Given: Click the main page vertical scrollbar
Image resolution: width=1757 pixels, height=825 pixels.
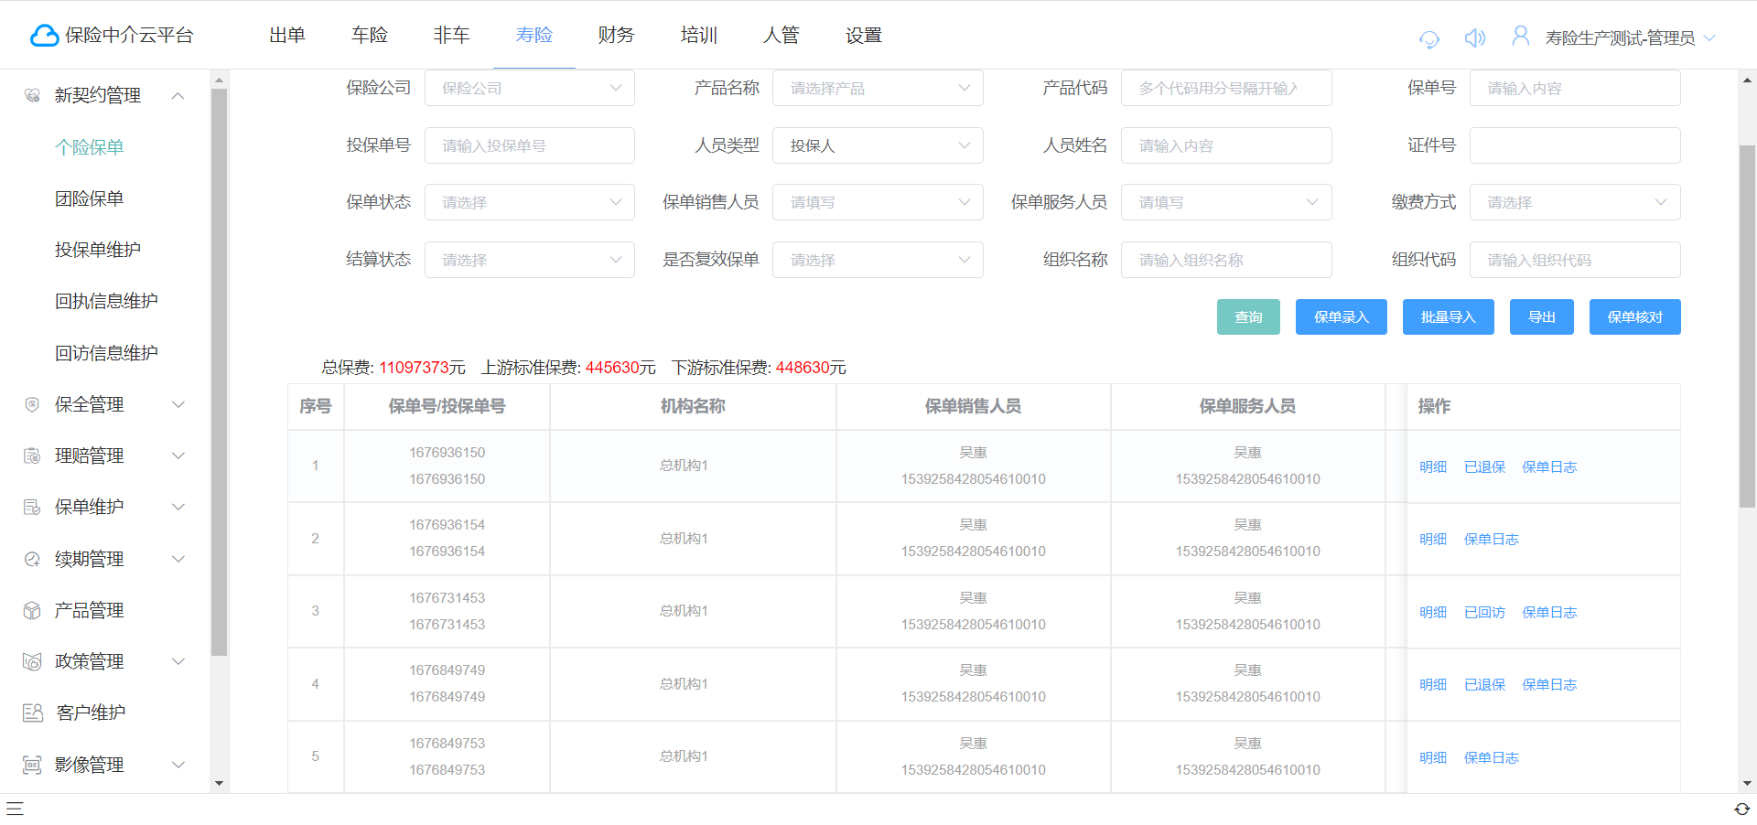Looking at the screenshot, I should 1747,326.
